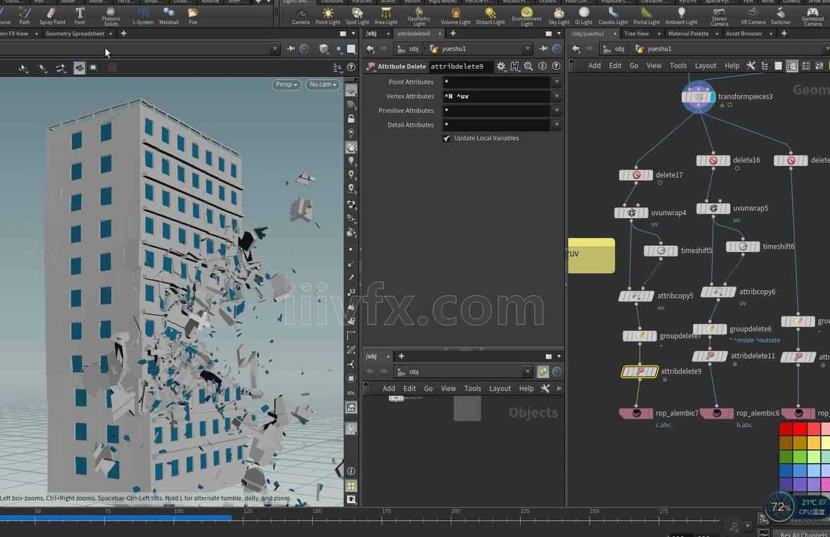This screenshot has width=830, height=537.
Task: Open the No cam camera dropdown
Action: (x=322, y=85)
